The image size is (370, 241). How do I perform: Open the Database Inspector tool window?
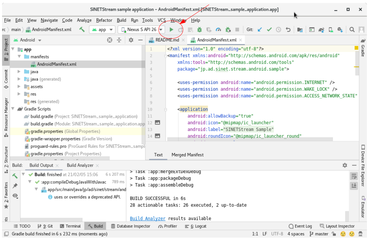pos(131,226)
